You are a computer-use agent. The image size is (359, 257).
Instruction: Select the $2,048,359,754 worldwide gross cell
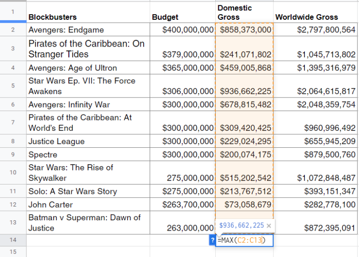pos(315,104)
